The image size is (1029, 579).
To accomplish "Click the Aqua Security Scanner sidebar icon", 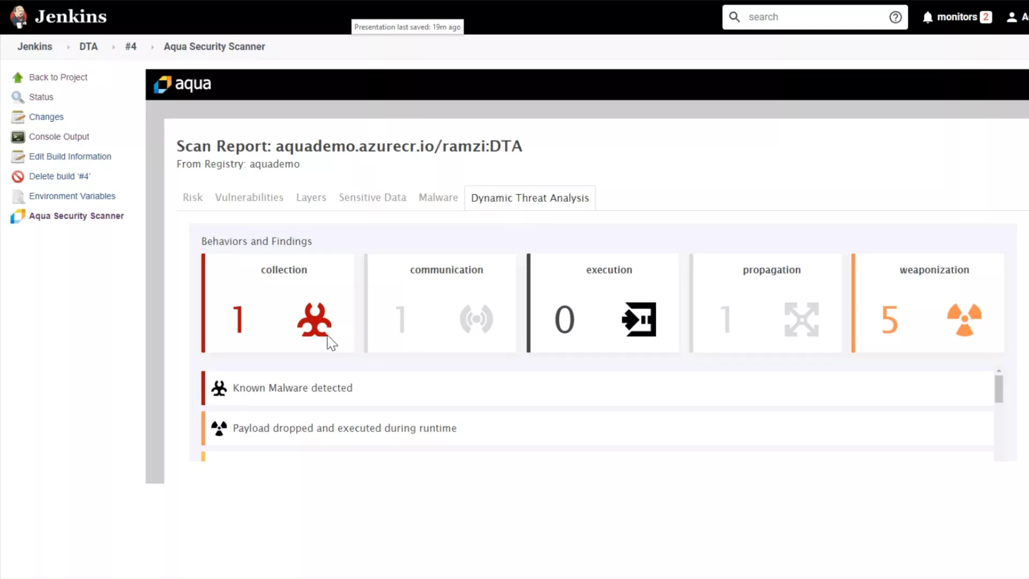I will pyautogui.click(x=18, y=216).
